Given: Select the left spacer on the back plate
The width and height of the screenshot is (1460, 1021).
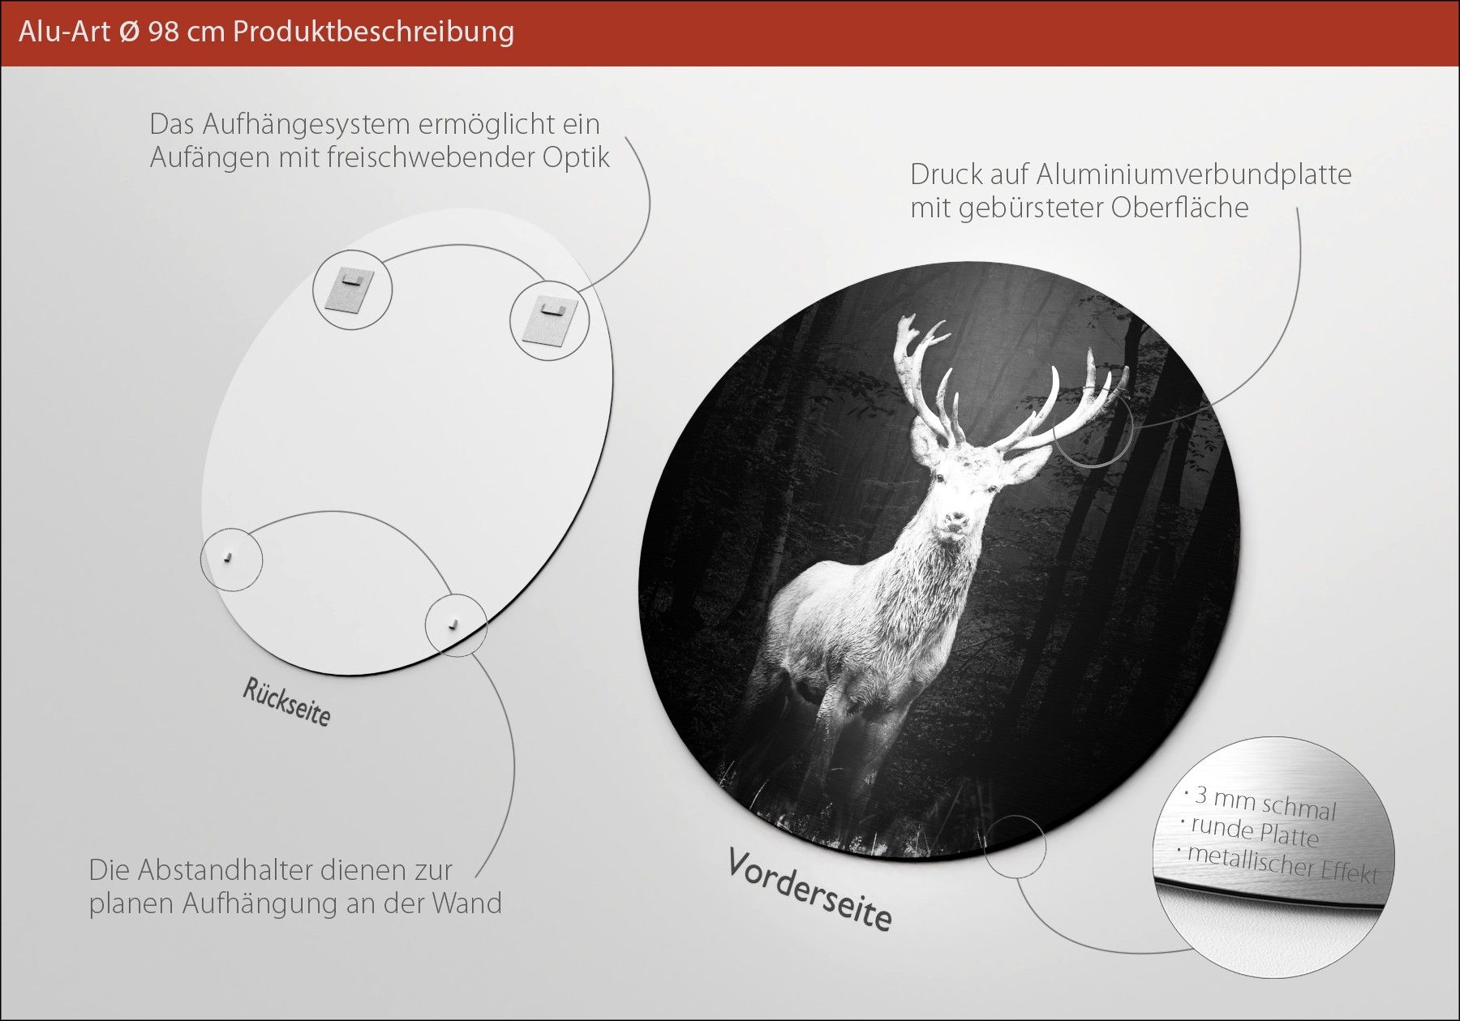Looking at the screenshot, I should [x=230, y=557].
